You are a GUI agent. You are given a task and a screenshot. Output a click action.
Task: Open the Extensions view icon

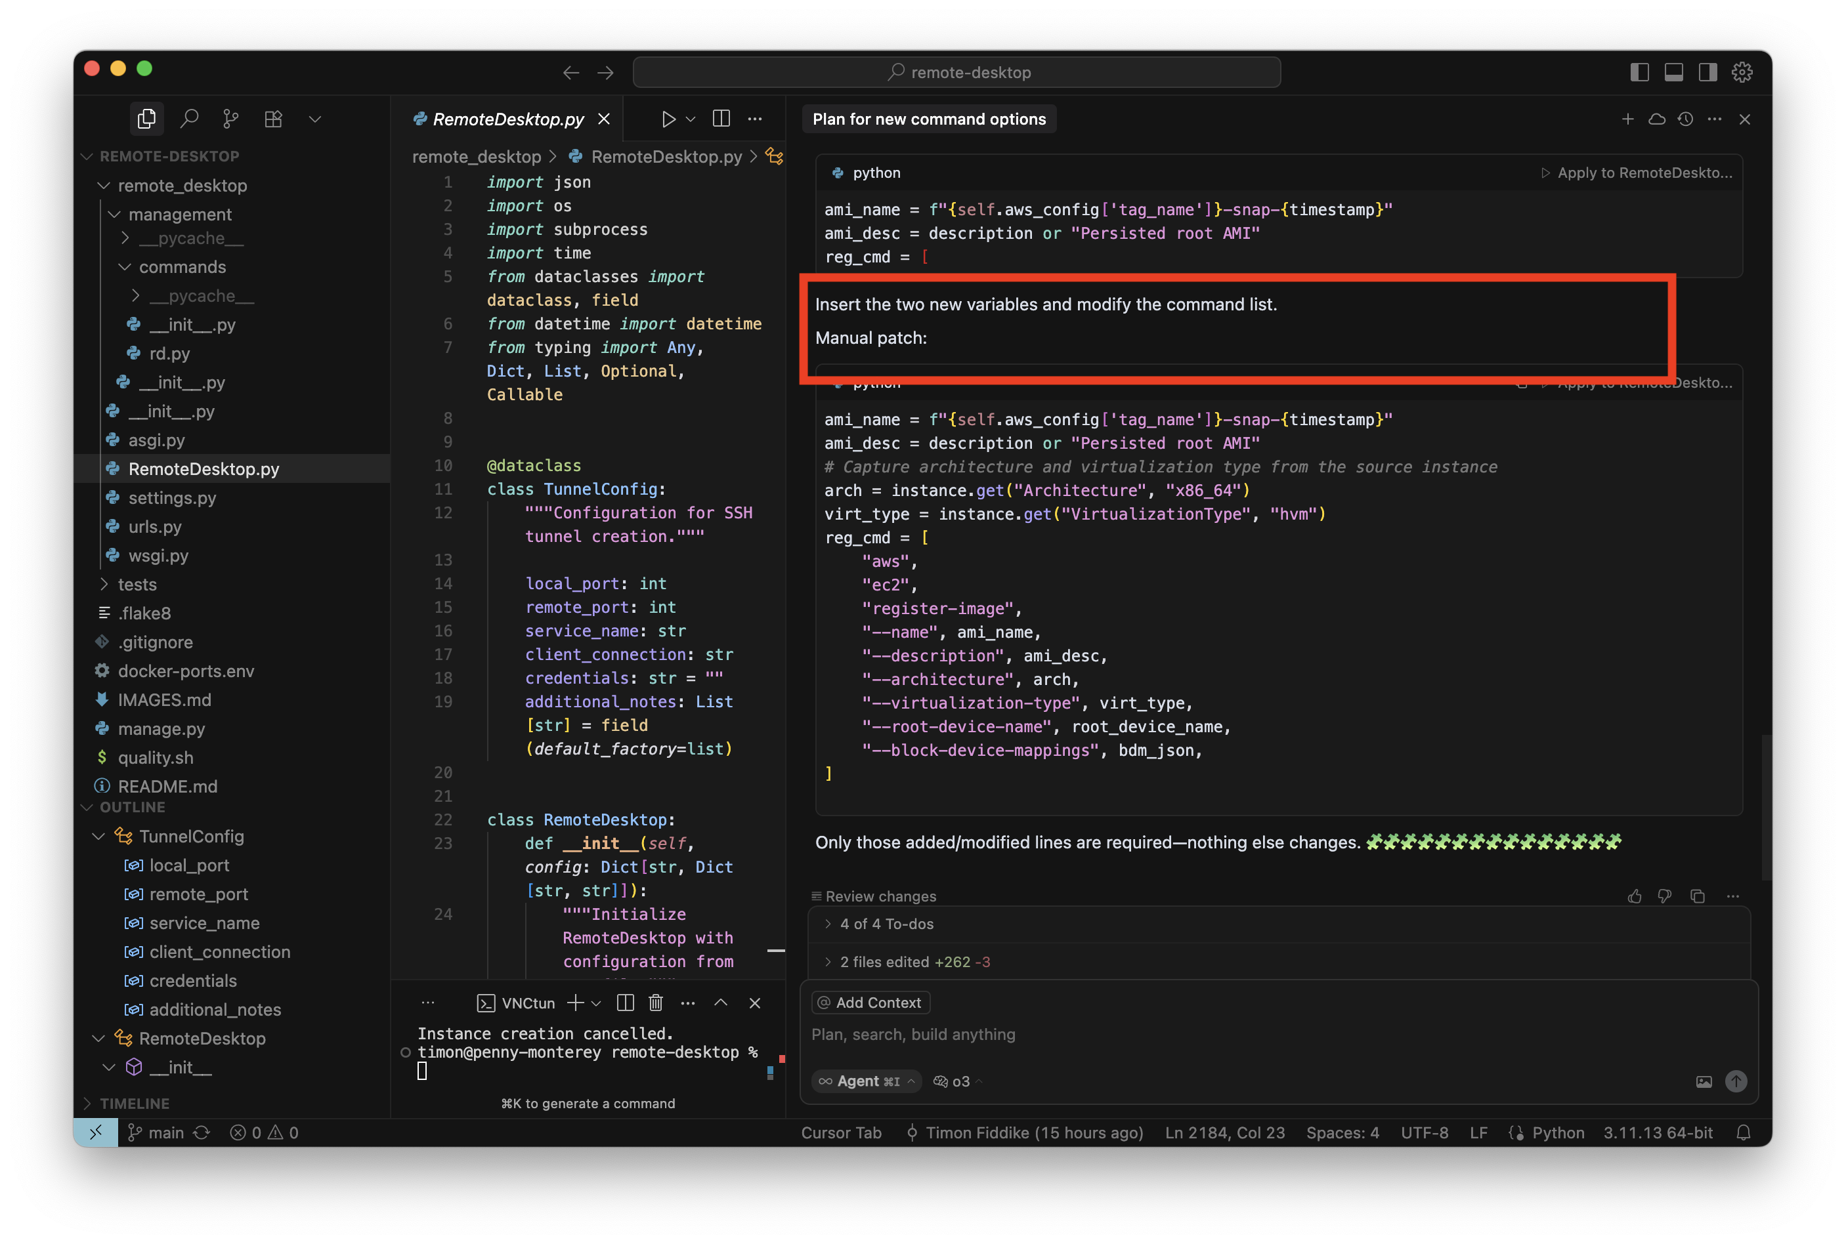[273, 119]
